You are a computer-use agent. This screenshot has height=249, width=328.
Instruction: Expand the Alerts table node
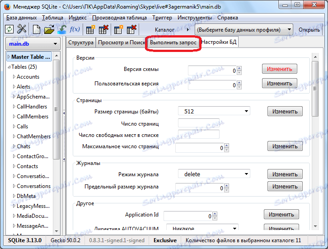coord(14,87)
